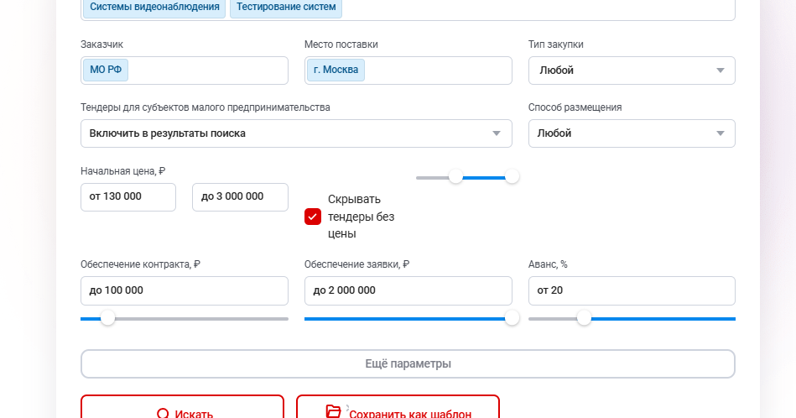The image size is (796, 418).
Task: Click the Обеспечение заявки input field
Action: [408, 290]
